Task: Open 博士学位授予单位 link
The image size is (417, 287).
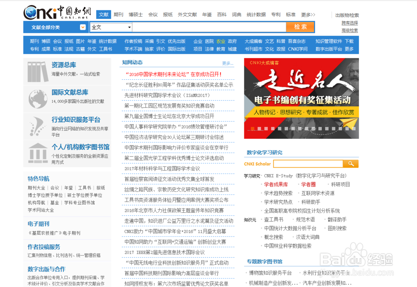Action: [x=45, y=195]
